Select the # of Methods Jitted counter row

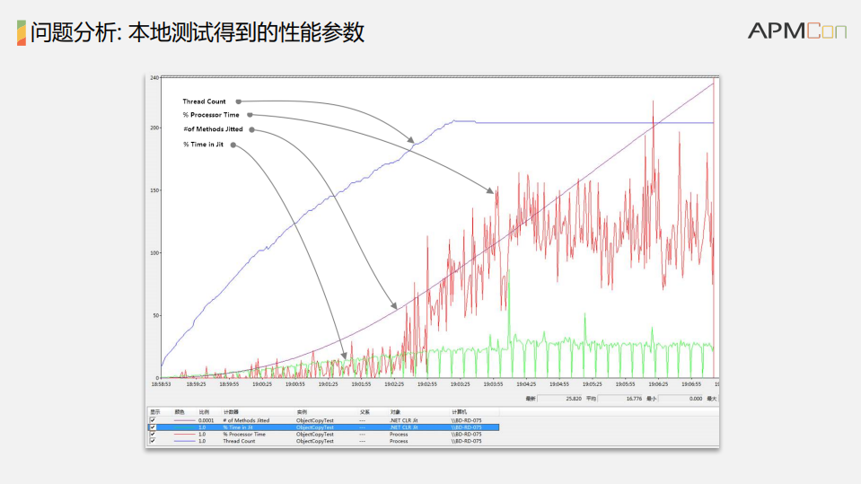click(324, 420)
